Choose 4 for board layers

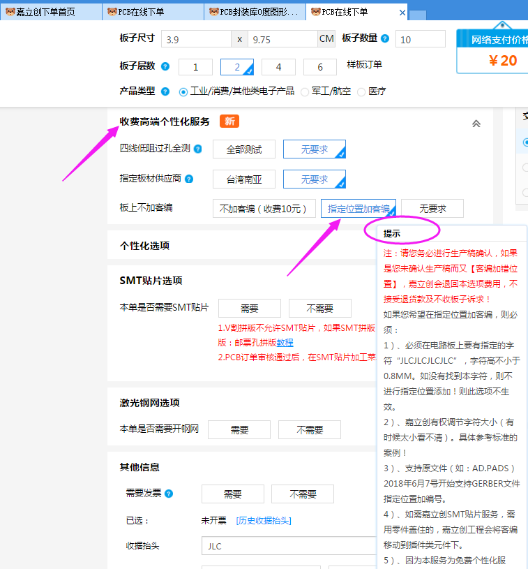click(279, 67)
